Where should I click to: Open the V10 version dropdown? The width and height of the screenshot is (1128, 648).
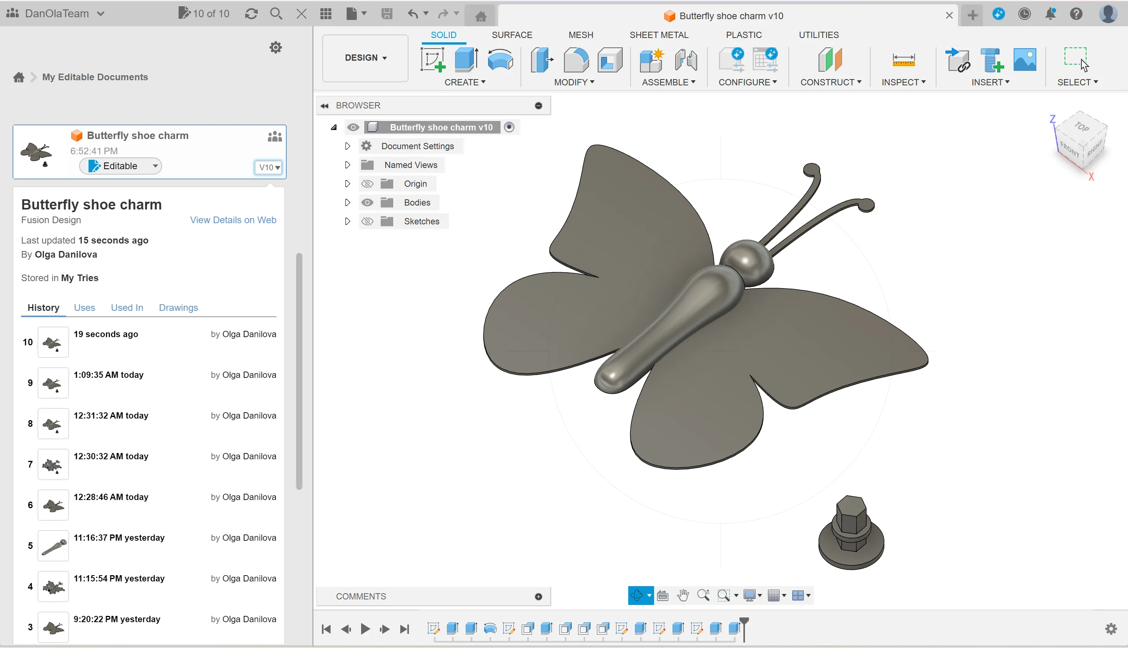(x=268, y=167)
